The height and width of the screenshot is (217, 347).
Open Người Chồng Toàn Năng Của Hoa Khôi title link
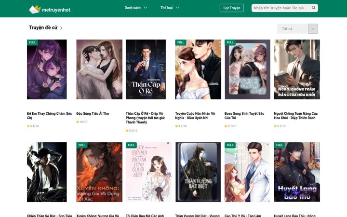[295, 116]
